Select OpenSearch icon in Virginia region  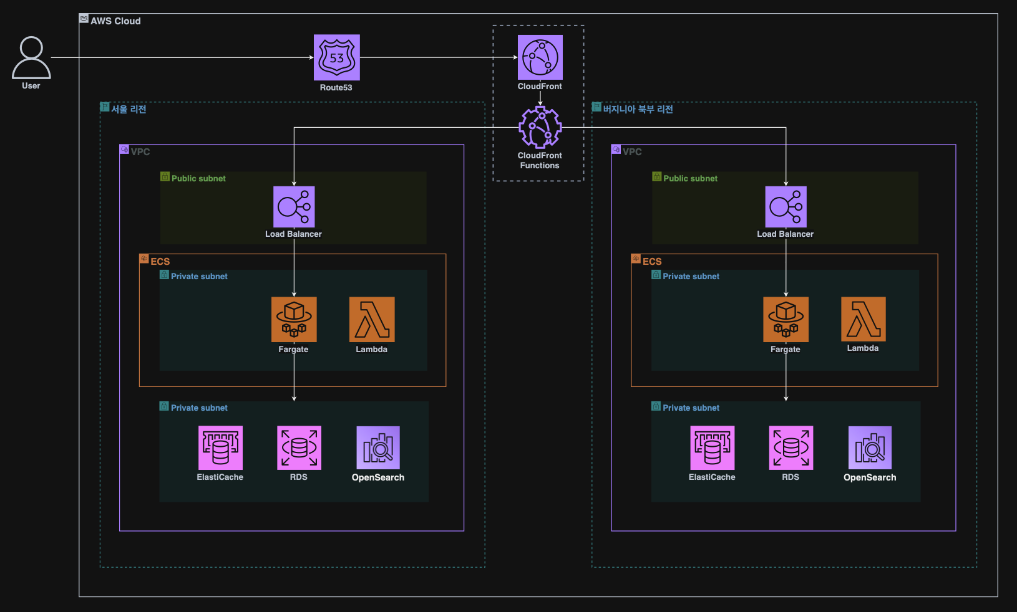coord(870,447)
